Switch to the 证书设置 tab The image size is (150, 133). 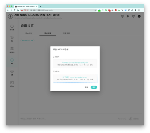48,33
